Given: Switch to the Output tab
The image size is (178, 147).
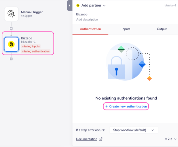Looking at the screenshot, I should coord(162,29).
